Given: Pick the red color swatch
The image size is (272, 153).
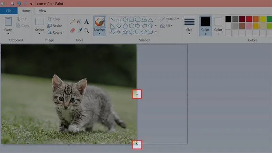Looking at the screenshot, I should pos(249,19).
